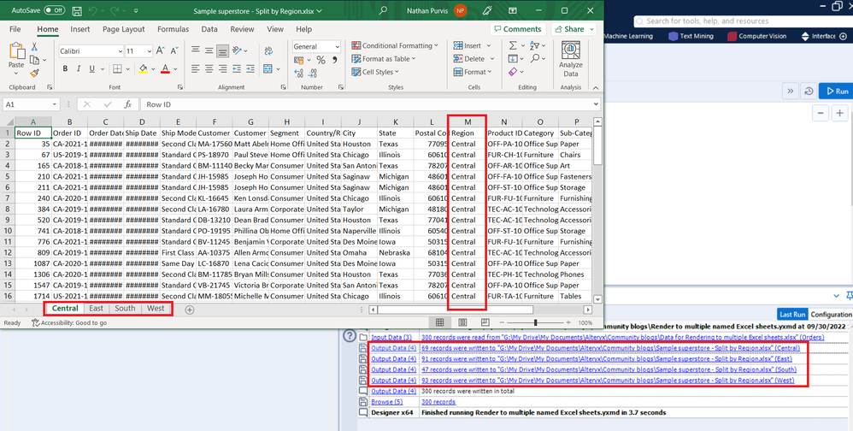Click the Clear eraser icon
This screenshot has width=853, height=431.
pos(513,72)
